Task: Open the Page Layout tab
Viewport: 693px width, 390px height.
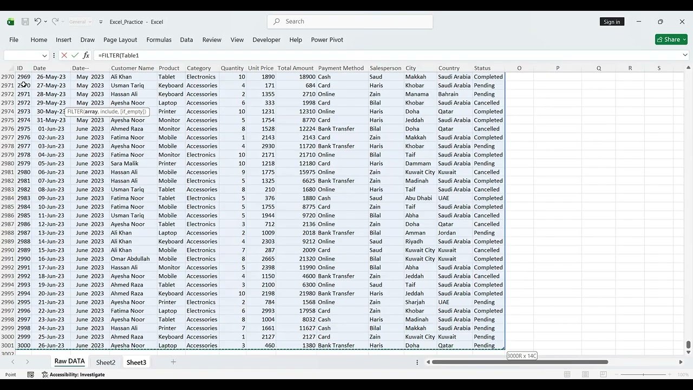Action: [120, 40]
